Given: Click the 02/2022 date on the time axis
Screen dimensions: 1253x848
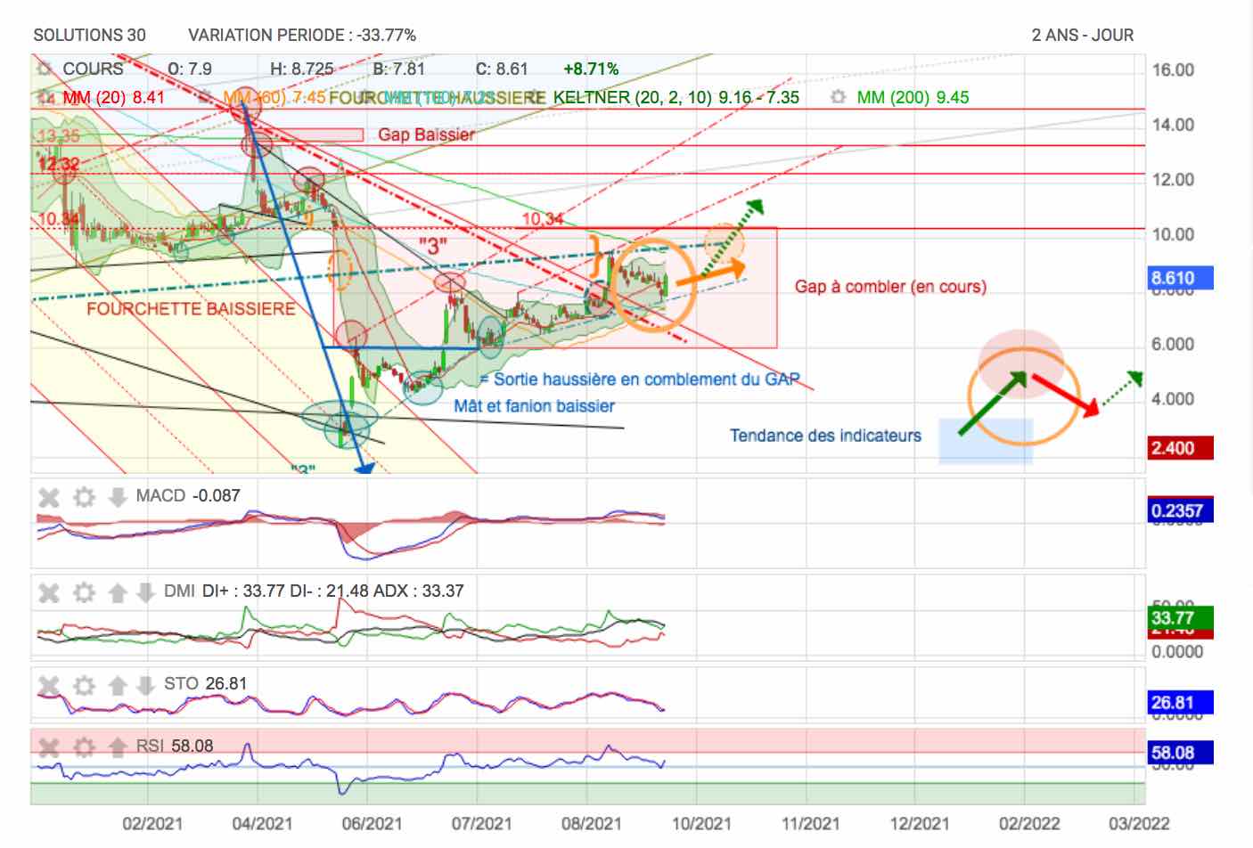Looking at the screenshot, I should tap(1028, 824).
